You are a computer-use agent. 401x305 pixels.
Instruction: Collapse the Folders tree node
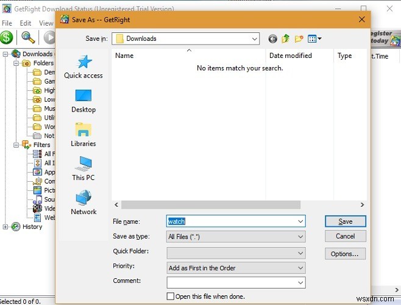pos(16,63)
